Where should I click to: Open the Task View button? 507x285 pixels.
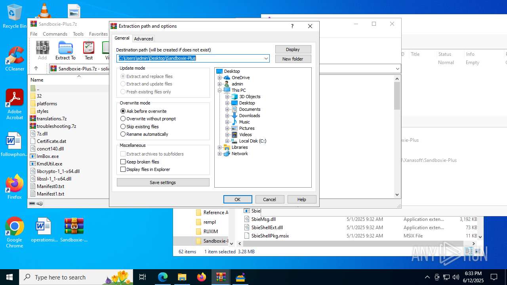coord(143,277)
